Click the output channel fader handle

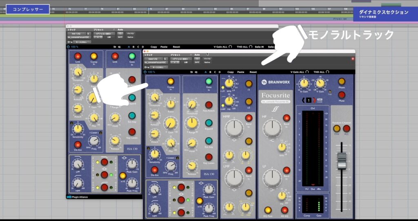pyautogui.click(x=342, y=161)
